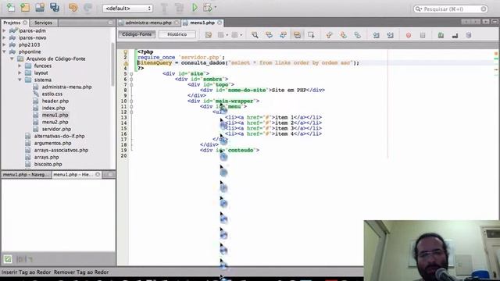The height and width of the screenshot is (281, 500).
Task: Click the Clean and Build icon
Action: tap(179, 8)
